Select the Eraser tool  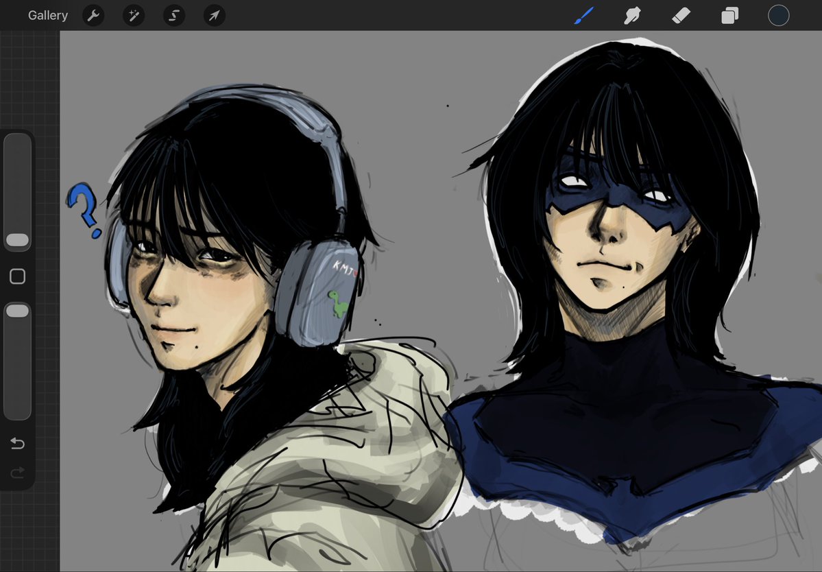point(681,15)
